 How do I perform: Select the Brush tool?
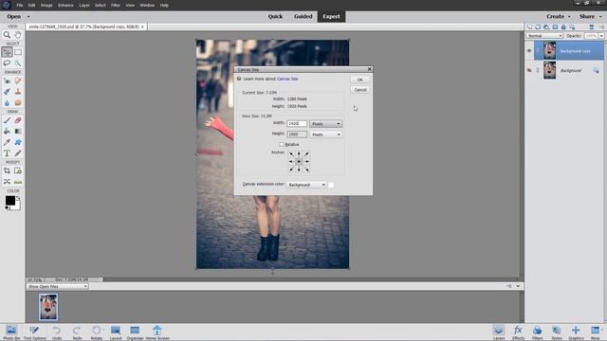pyautogui.click(x=7, y=120)
